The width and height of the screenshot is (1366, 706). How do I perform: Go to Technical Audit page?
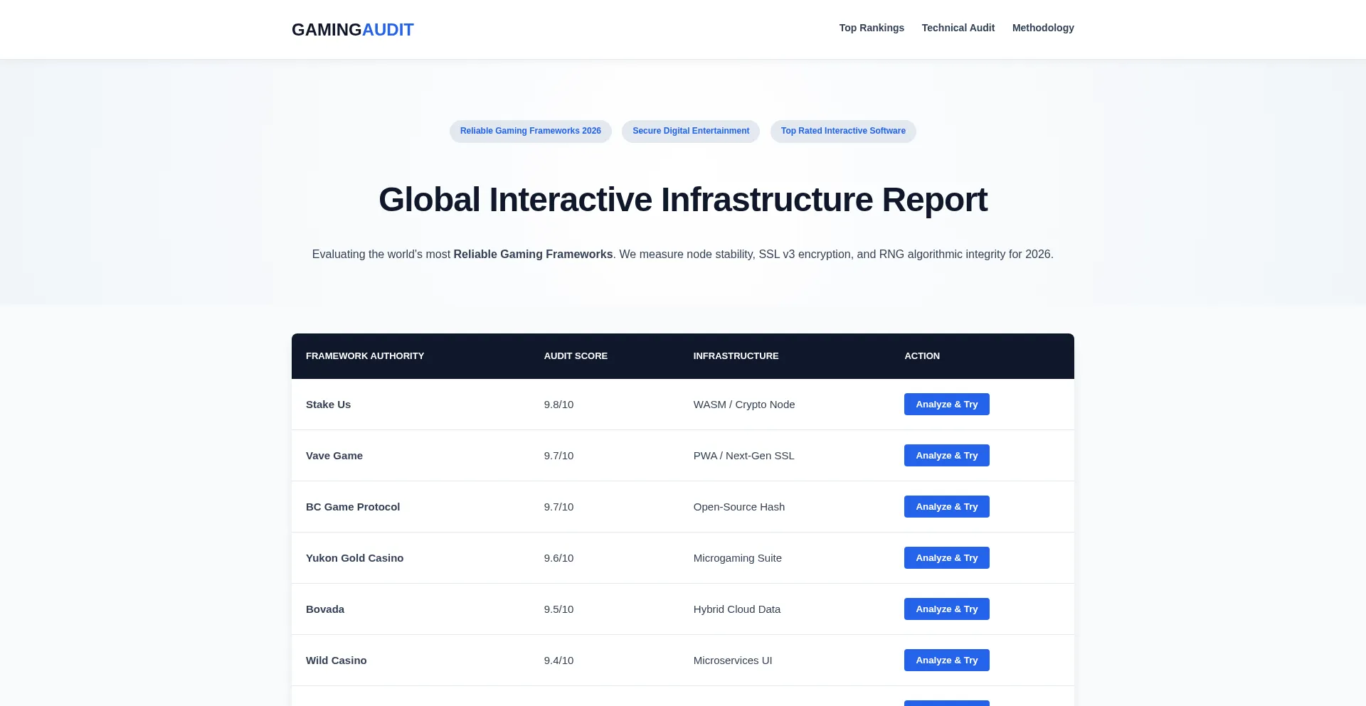[x=958, y=28]
